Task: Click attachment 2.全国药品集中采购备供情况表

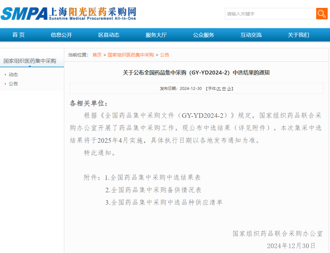Action: pos(153,190)
